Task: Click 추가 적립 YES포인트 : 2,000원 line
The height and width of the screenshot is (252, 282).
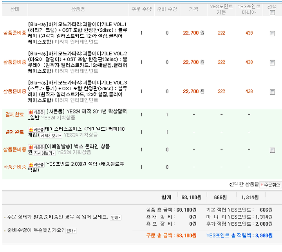Action: 239,224
